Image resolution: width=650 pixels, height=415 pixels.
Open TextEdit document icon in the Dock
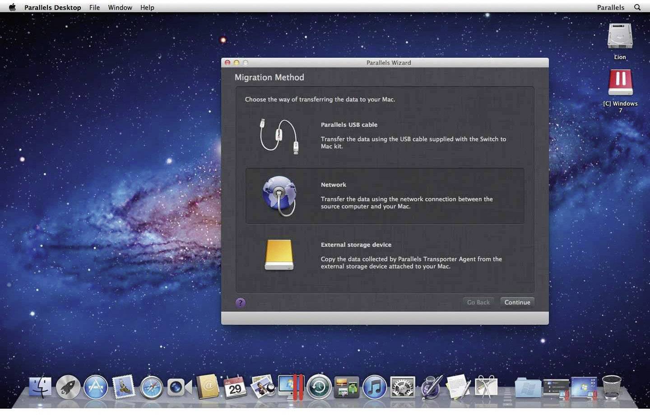click(x=458, y=387)
